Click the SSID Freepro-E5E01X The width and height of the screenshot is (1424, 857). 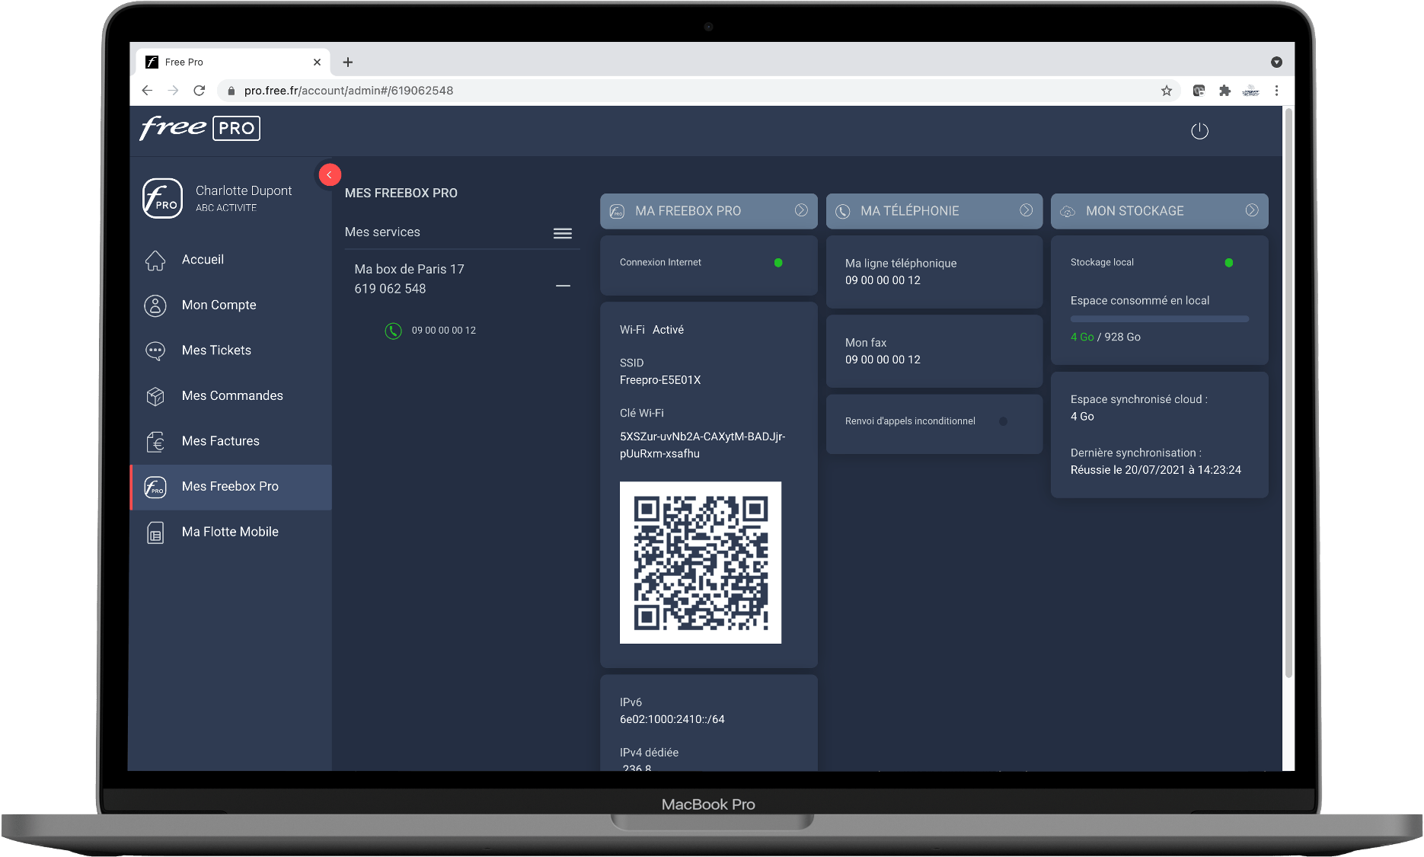(660, 380)
